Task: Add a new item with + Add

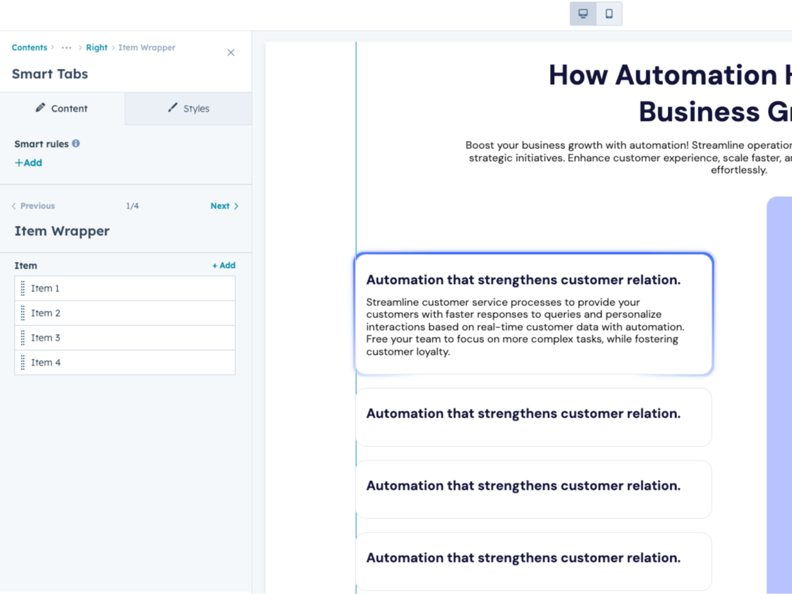Action: point(224,265)
